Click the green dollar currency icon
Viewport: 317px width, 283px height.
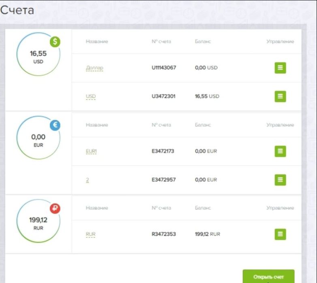55,42
